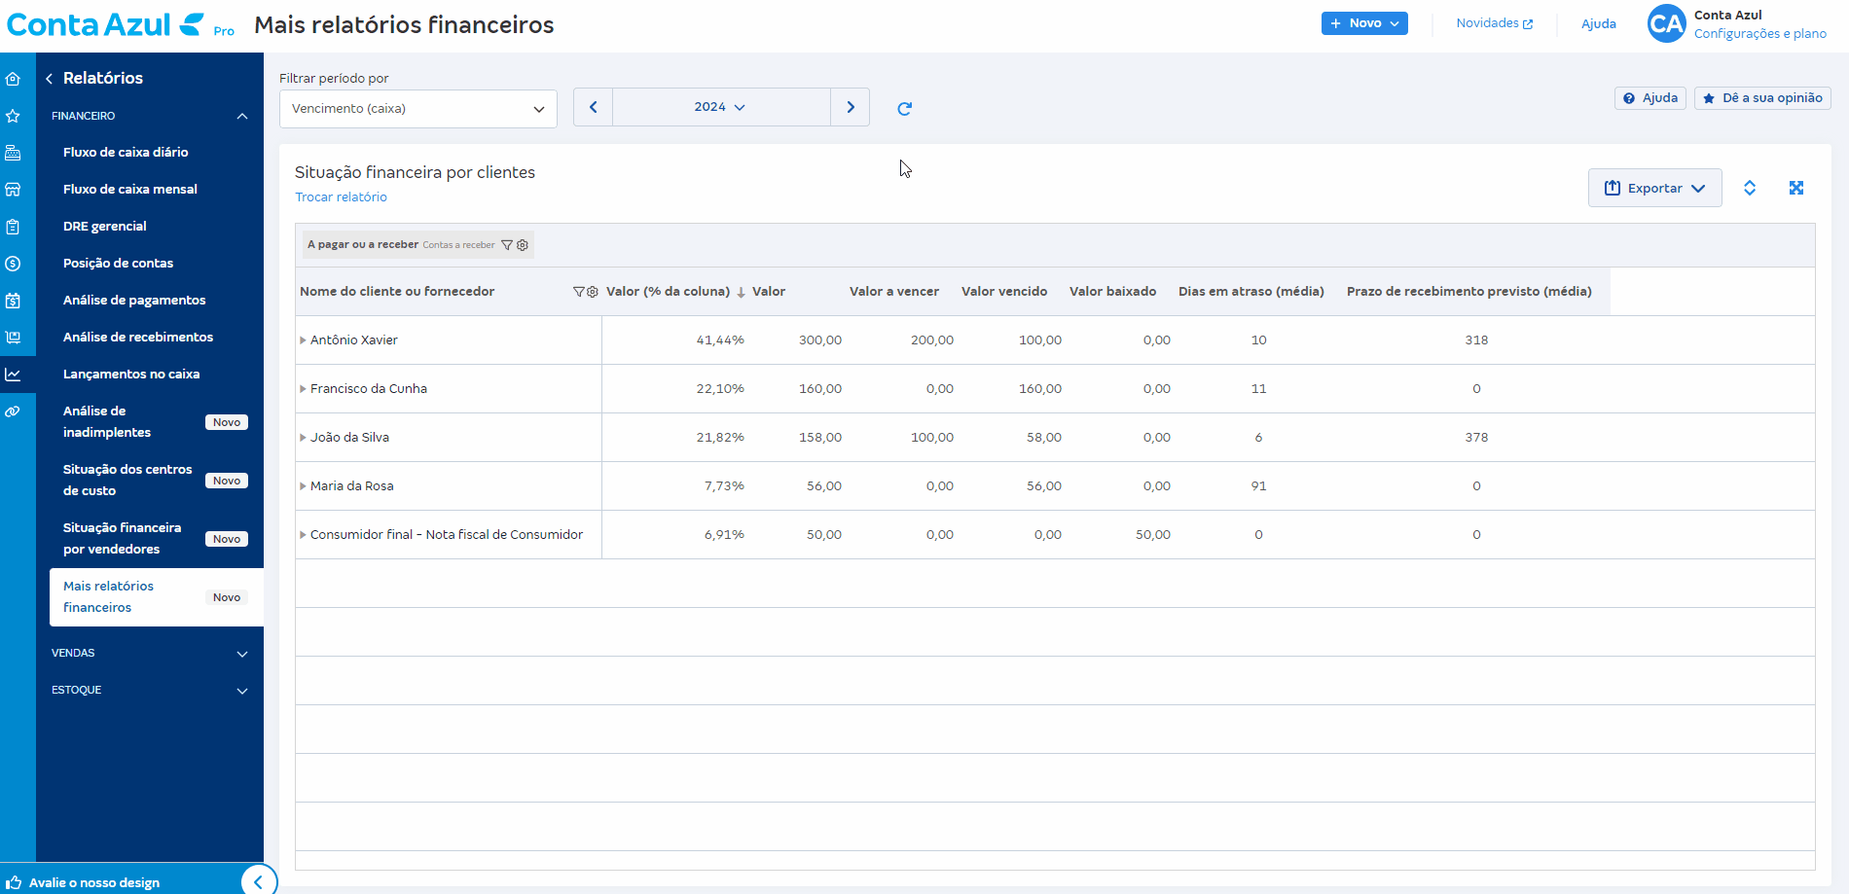The width and height of the screenshot is (1849, 894).
Task: Click the refresh report icon
Action: [x=904, y=108]
